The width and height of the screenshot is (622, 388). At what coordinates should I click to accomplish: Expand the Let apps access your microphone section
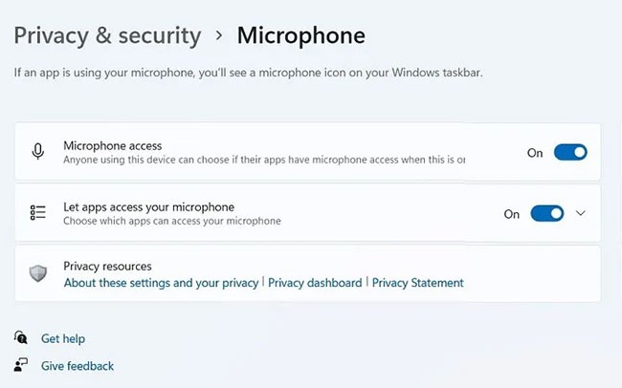click(x=581, y=213)
